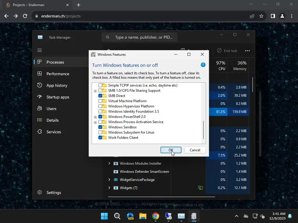298x223 pixels.
Task: Click the notification bell in system tray
Action: (x=290, y=216)
